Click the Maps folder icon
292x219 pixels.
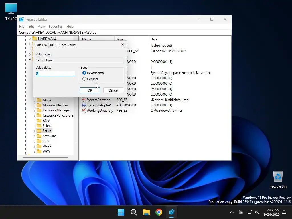click(x=39, y=100)
